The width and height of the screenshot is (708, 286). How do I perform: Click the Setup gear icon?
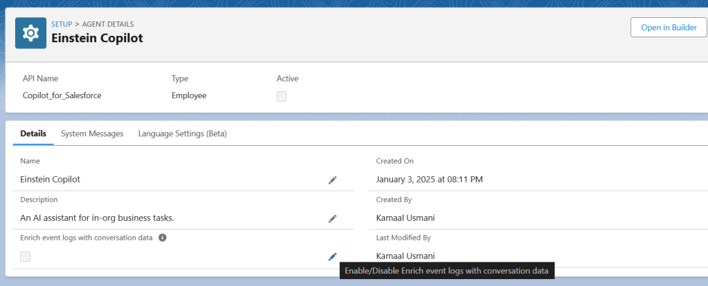tap(31, 32)
